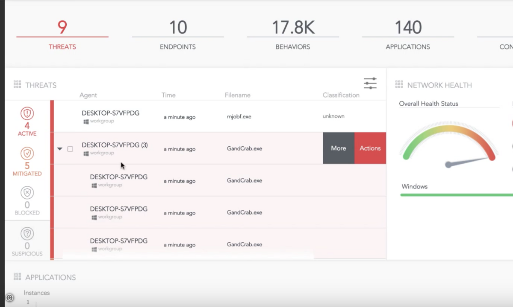
Task: Filter by Mitigated threats shield icon
Action: point(27,153)
